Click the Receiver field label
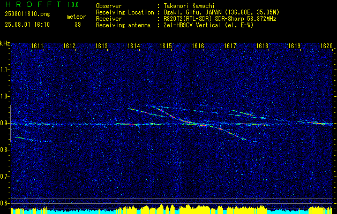Viewport: 337px width, 214px height. (x=109, y=19)
